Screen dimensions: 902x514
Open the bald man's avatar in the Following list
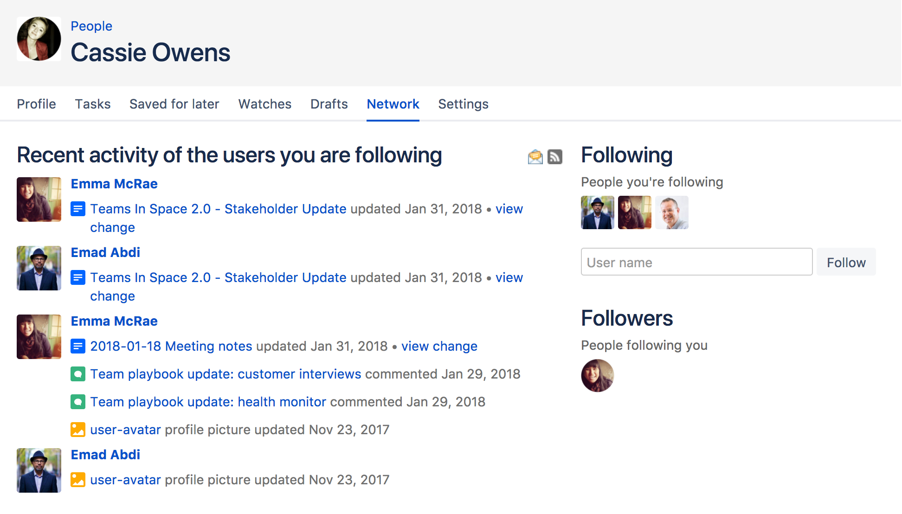(672, 212)
